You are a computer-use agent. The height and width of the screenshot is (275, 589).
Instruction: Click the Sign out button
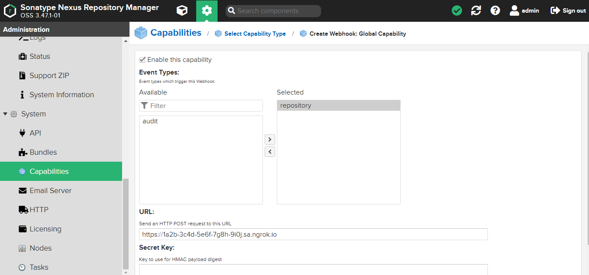(x=568, y=10)
